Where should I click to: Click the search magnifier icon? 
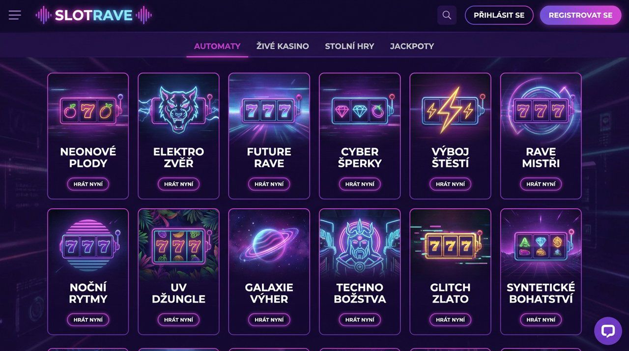(447, 15)
